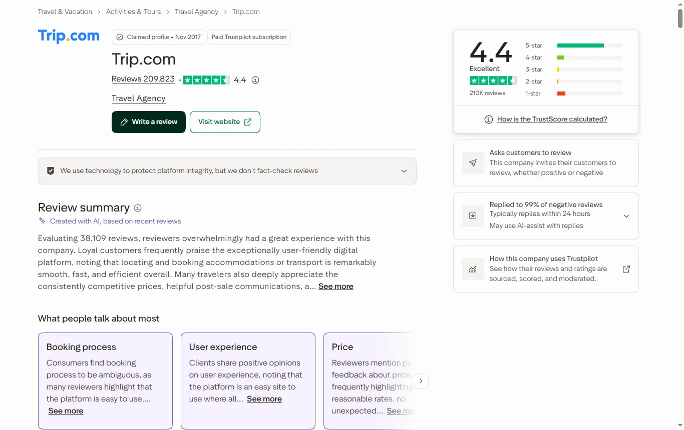684x430 pixels.
Task: Click the Trip.com logo image
Action: coord(69,36)
